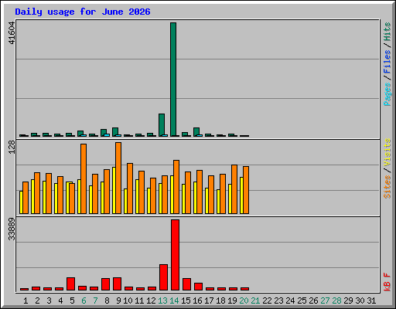Click the green hits bar for day 16
The height and width of the screenshot is (309, 396).
point(196,132)
